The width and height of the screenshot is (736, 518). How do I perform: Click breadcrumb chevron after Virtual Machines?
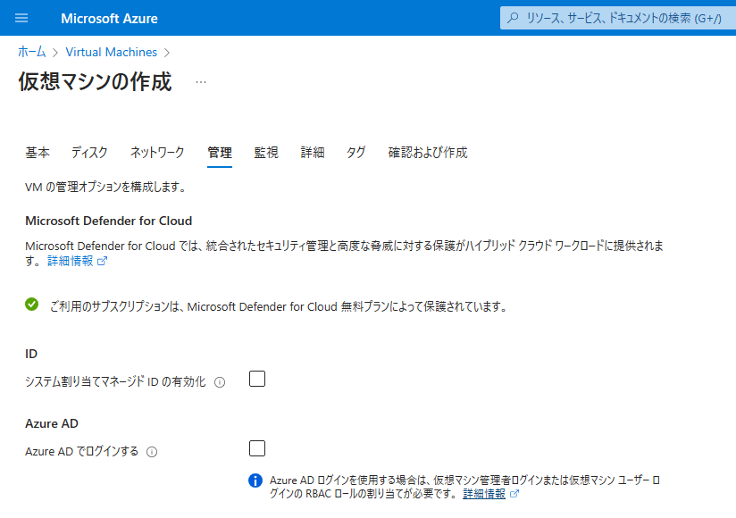tap(167, 53)
